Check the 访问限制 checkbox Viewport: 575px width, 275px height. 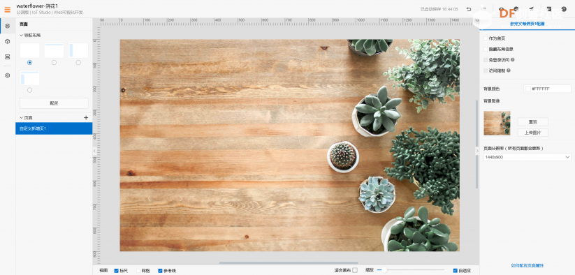pos(486,70)
